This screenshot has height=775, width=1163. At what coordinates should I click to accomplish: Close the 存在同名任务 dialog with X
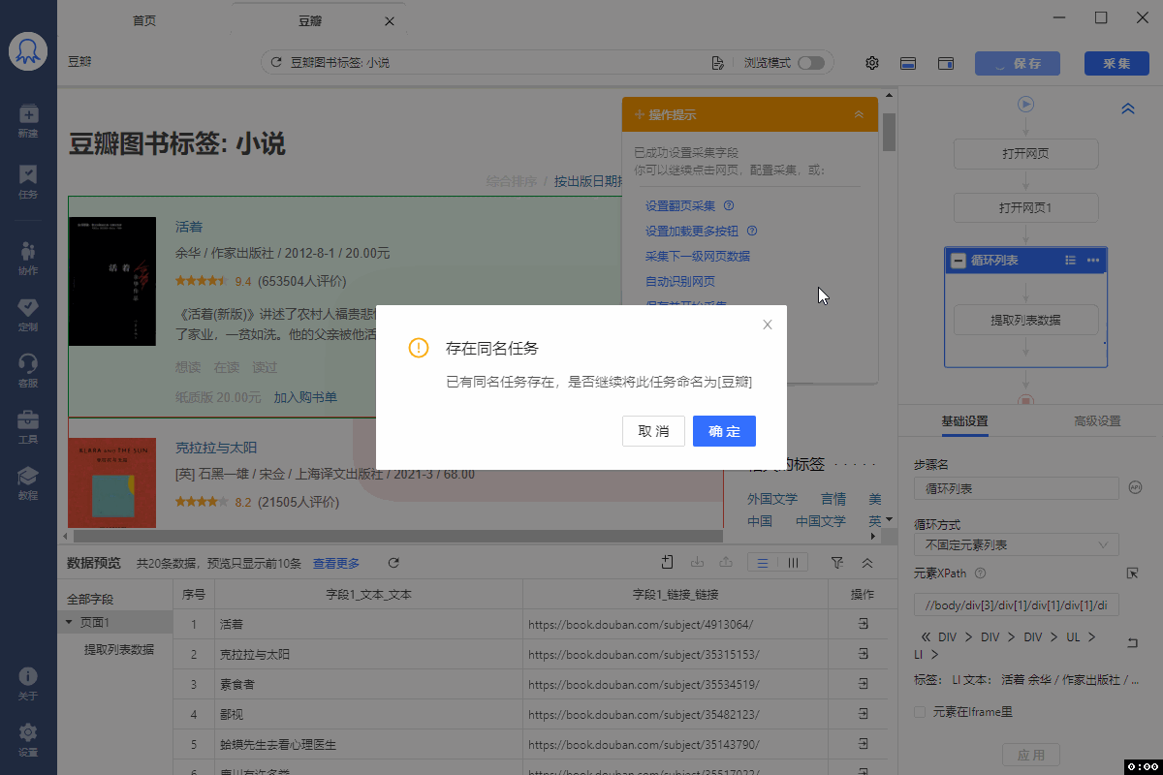(768, 325)
